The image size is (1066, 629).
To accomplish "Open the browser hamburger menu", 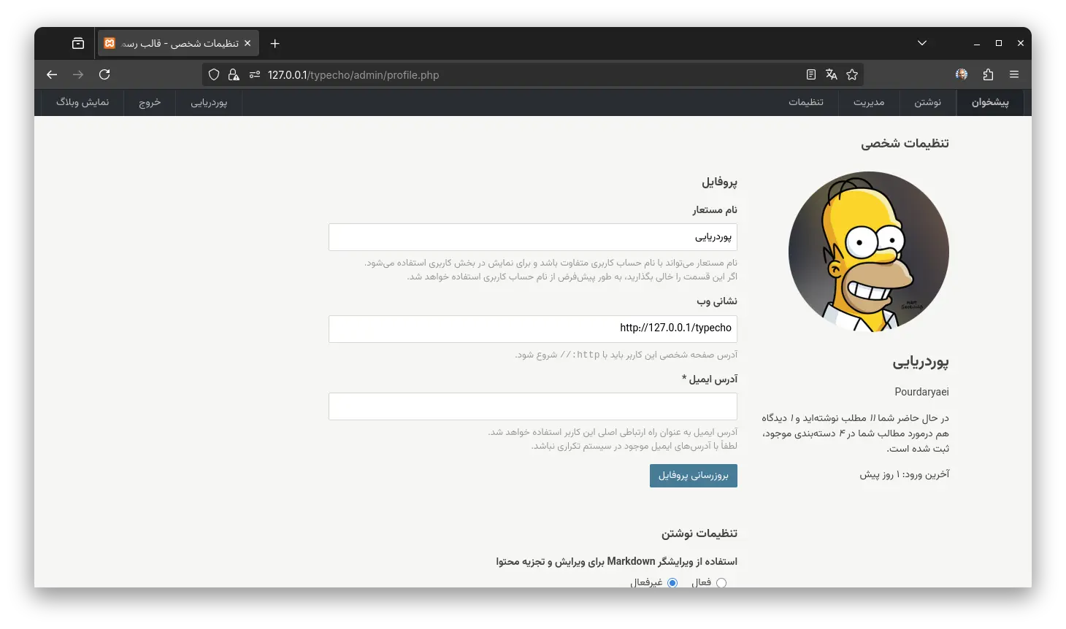I will coord(1013,74).
